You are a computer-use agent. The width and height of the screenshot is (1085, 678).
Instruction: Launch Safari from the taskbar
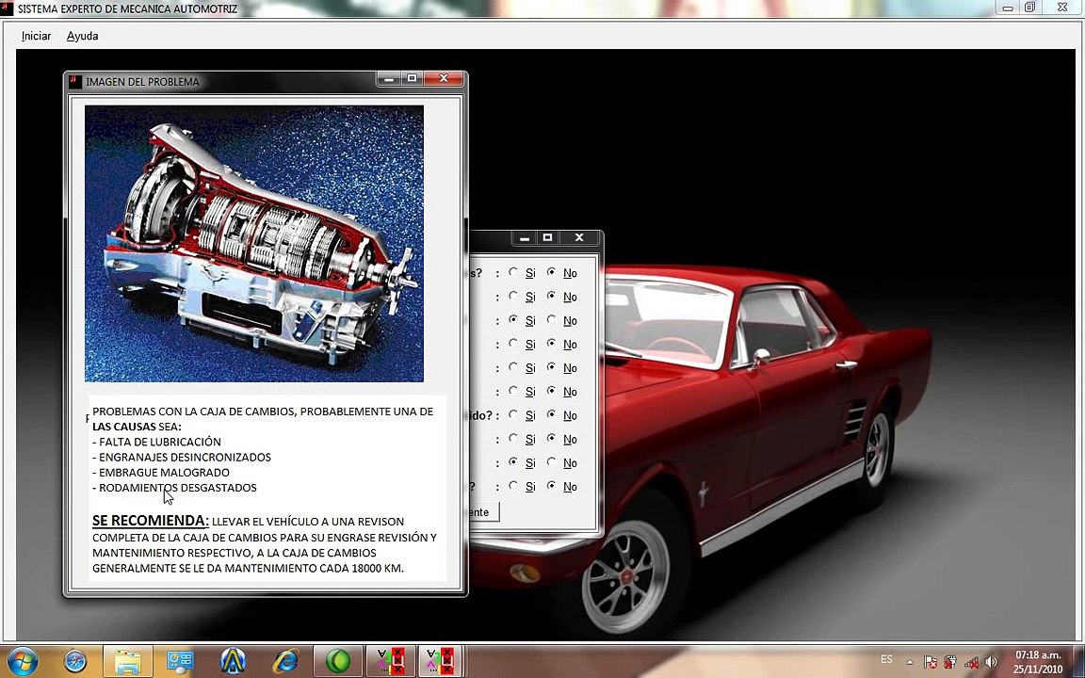point(75,661)
